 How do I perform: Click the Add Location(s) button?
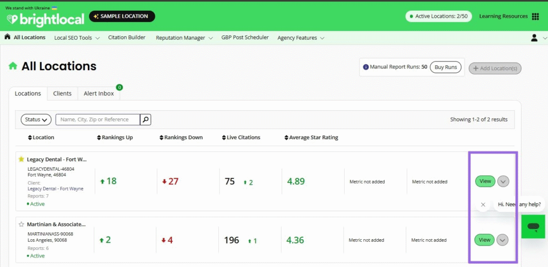point(495,68)
